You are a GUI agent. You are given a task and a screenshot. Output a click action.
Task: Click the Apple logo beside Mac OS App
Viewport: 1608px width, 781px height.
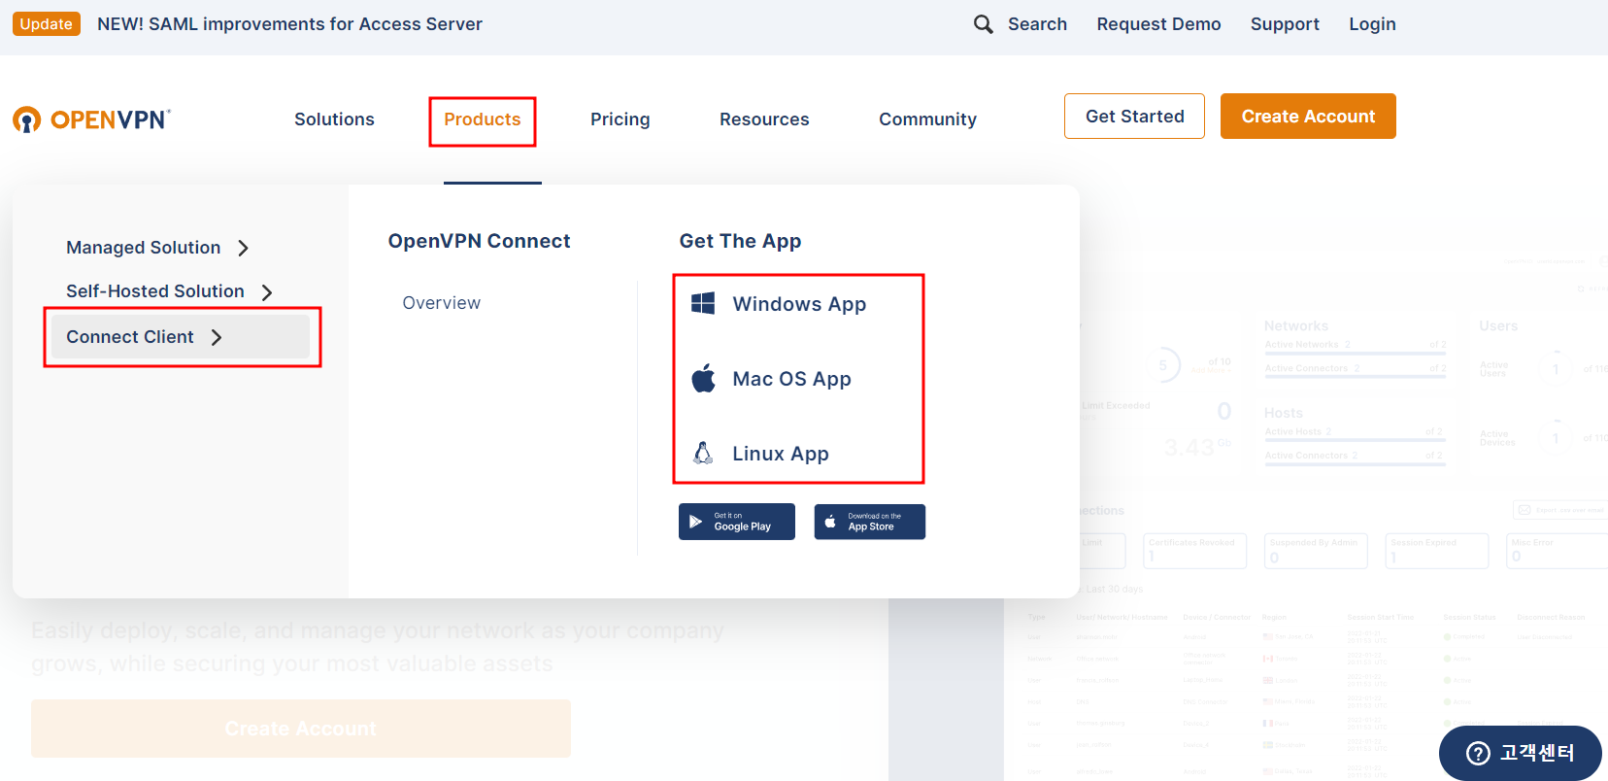[x=703, y=378]
